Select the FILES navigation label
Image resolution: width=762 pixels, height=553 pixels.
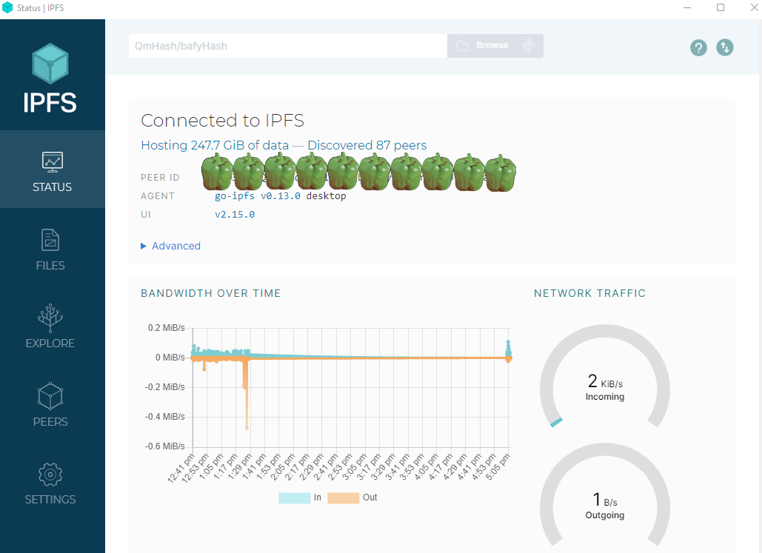pyautogui.click(x=50, y=265)
